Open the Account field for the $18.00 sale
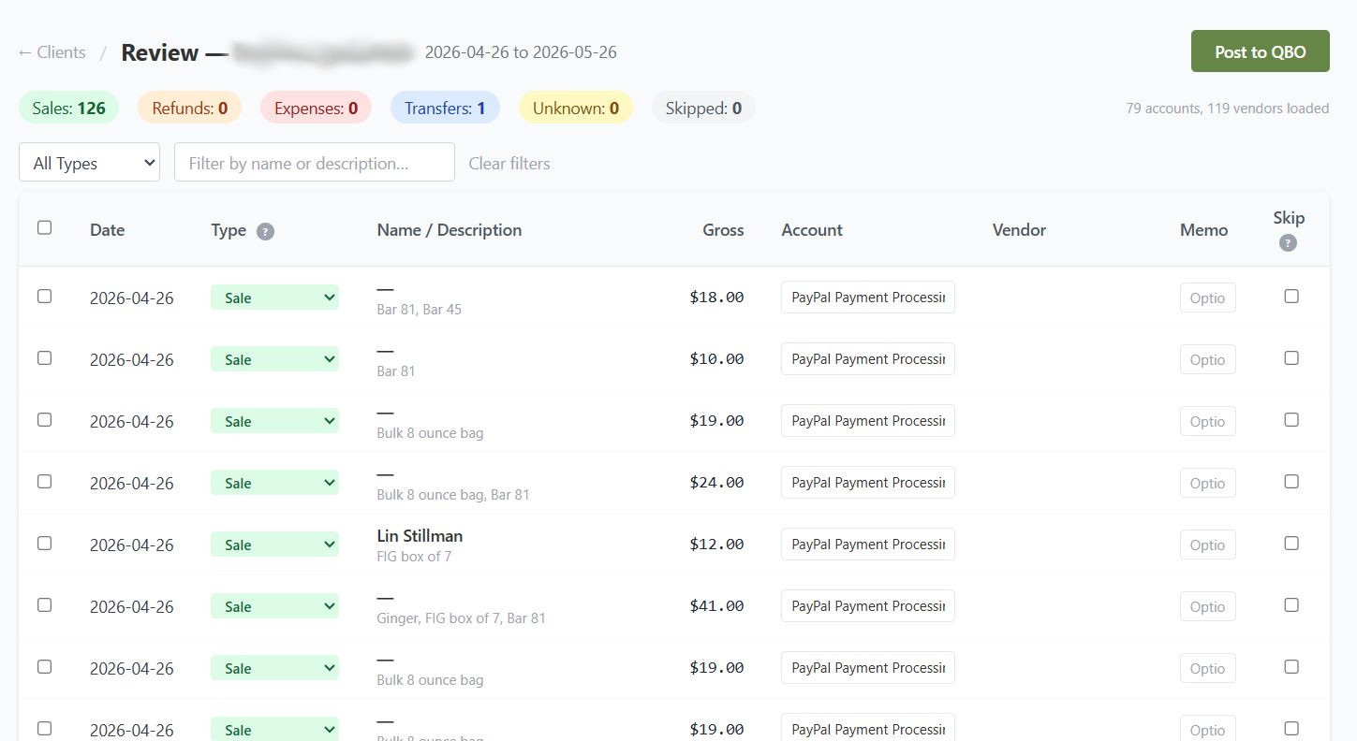The height and width of the screenshot is (741, 1357). (x=868, y=297)
